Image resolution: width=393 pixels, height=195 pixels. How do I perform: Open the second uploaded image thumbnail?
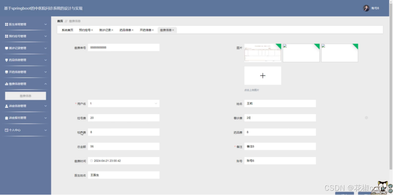click(301, 53)
